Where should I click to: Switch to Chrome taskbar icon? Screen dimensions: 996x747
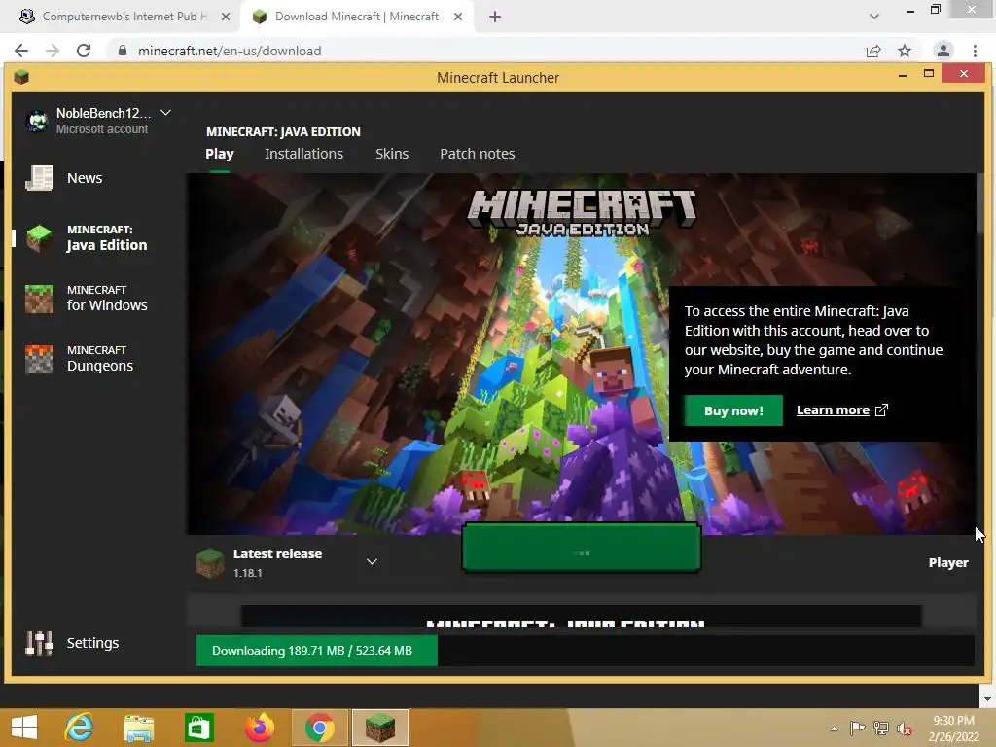(319, 728)
